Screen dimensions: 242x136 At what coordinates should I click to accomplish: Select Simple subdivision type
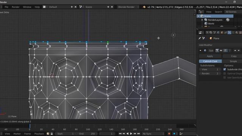click(x=232, y=61)
